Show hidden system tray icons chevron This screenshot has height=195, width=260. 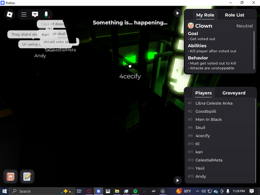[x=198, y=191]
